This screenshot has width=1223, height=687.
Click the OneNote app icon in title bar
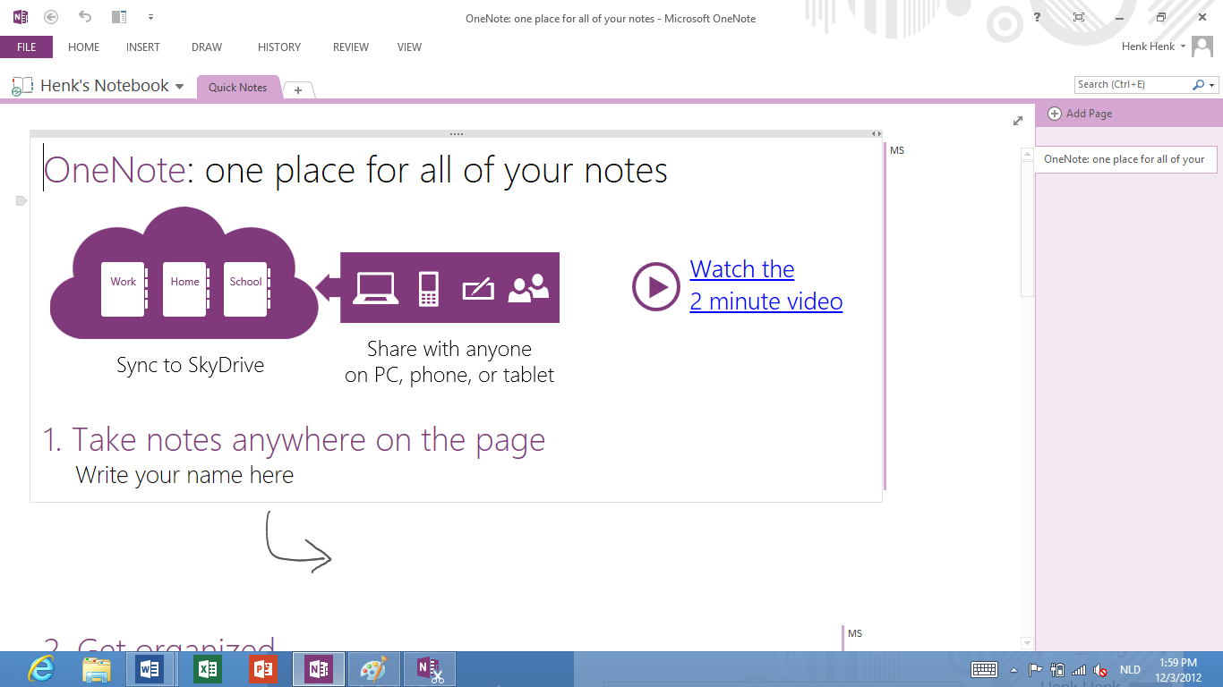pos(20,17)
